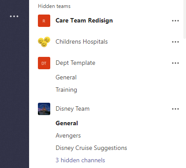Open more options for Dept Template
The width and height of the screenshot is (186, 168).
point(175,63)
